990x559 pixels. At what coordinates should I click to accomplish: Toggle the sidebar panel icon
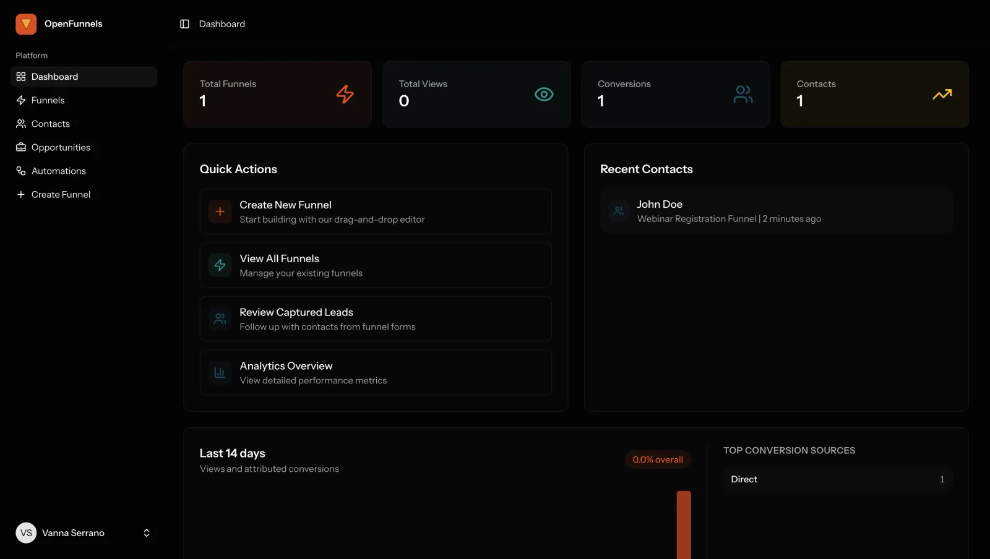pos(184,24)
